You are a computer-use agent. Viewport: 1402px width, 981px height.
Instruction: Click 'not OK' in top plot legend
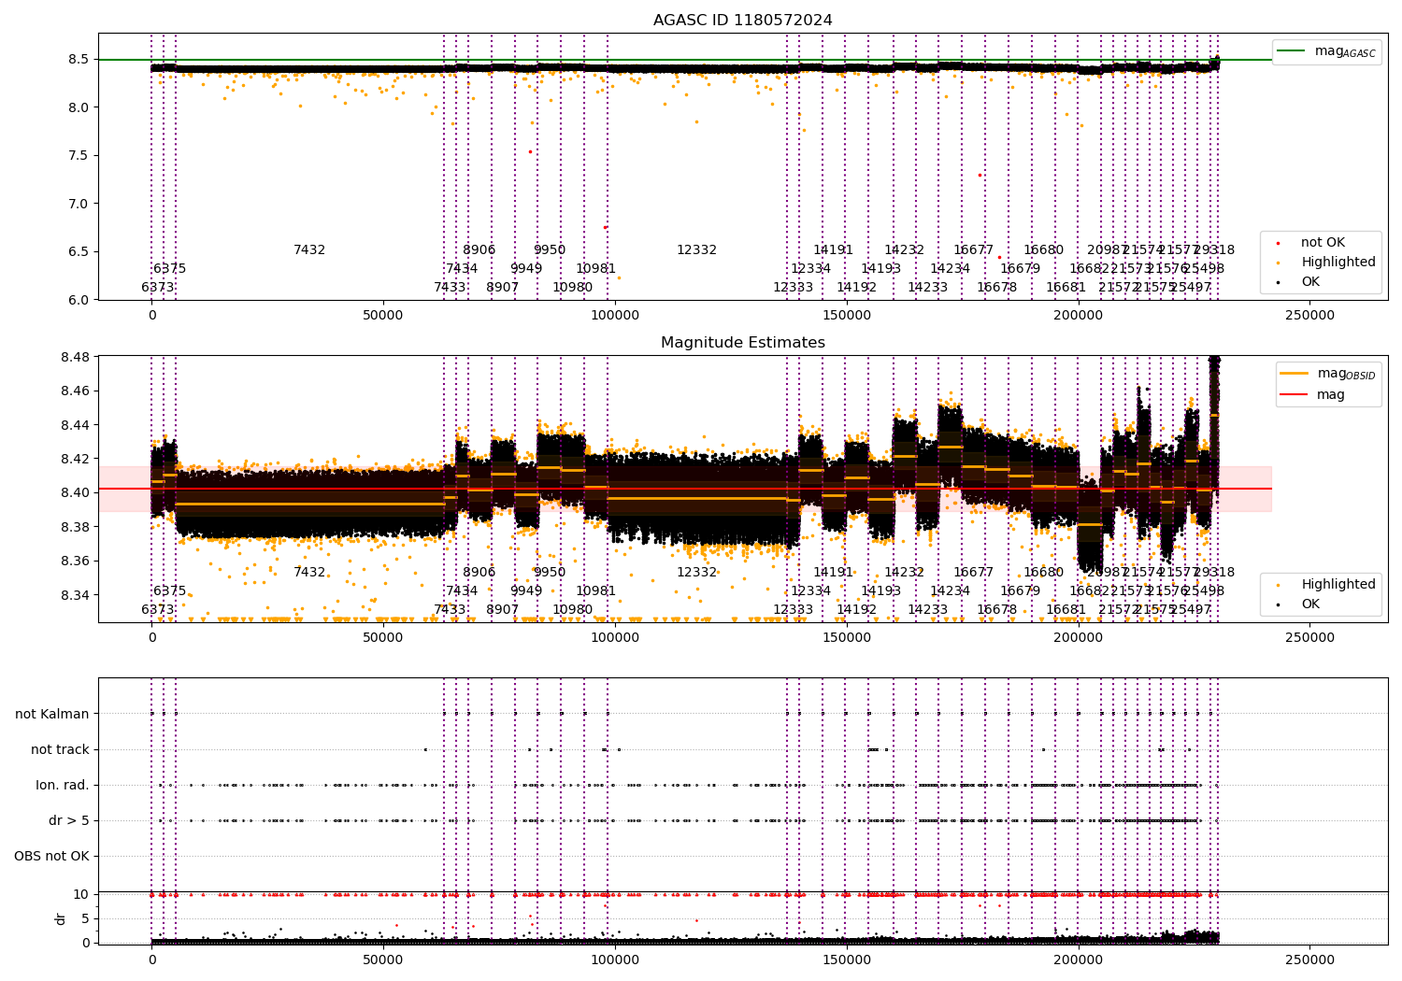(x=1309, y=243)
